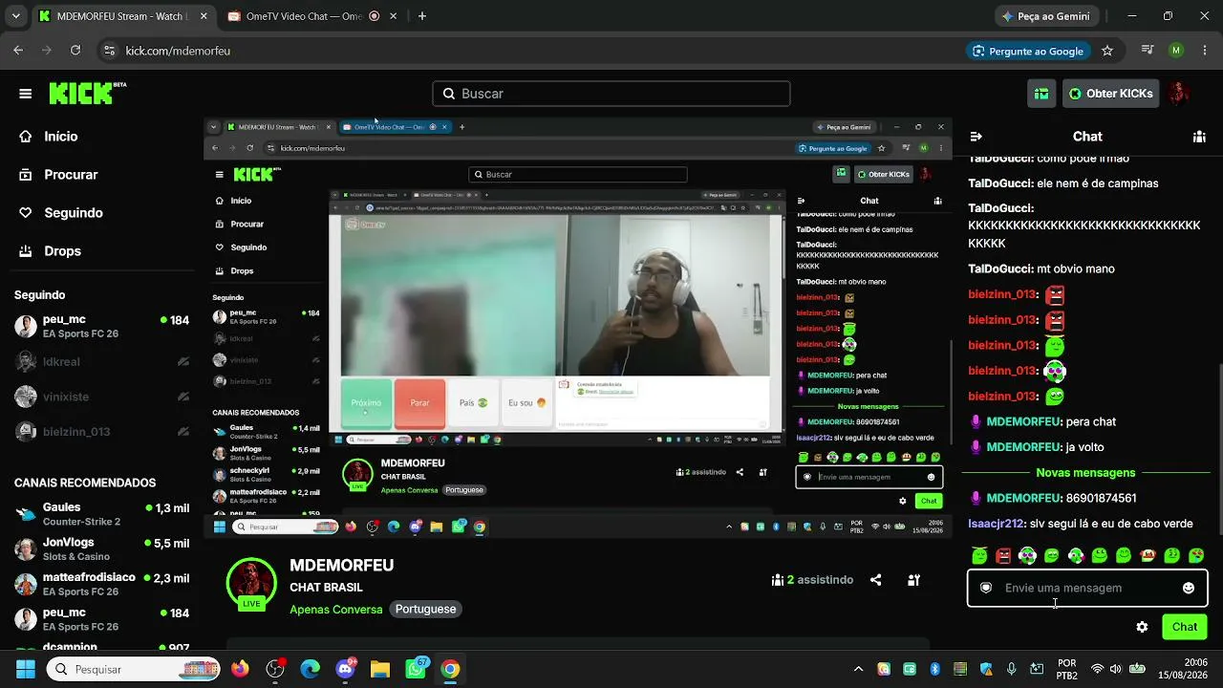Collapse the chat panel
The image size is (1223, 688).
tap(976, 137)
